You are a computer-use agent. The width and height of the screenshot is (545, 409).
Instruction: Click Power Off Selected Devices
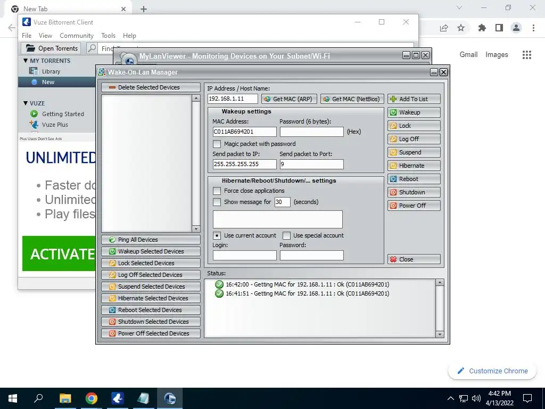pos(151,333)
